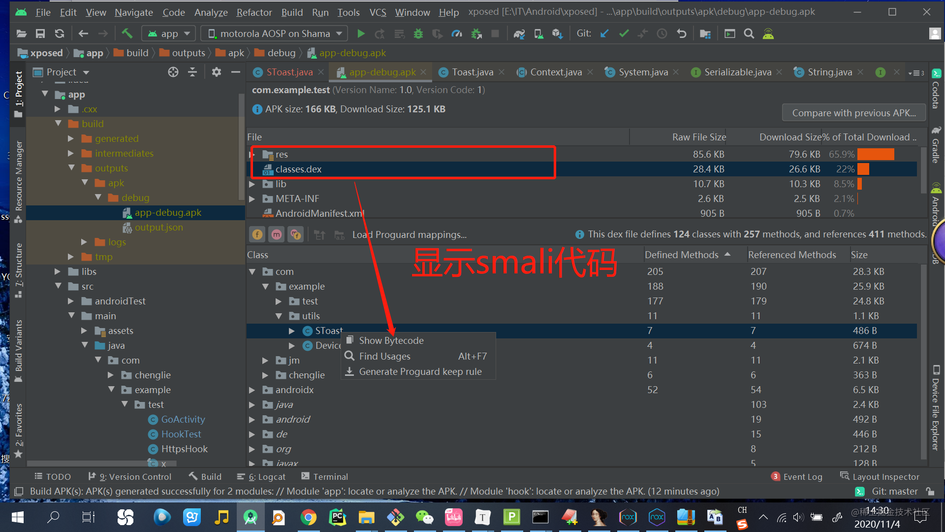The image size is (945, 532).
Task: Select the Debug app bug icon
Action: tap(418, 33)
